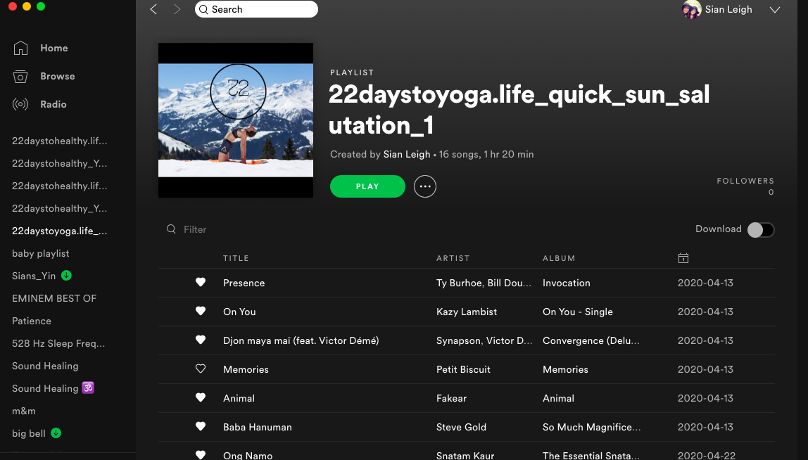Unlike the song On You

pyautogui.click(x=201, y=311)
